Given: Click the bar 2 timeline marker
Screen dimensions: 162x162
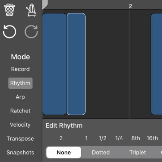Looking at the screenshot, I should pyautogui.click(x=130, y=6).
